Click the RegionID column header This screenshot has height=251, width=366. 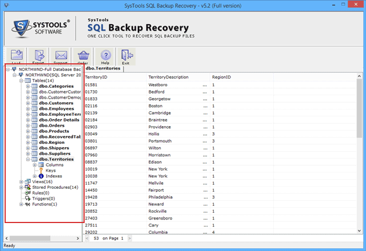[242, 77]
